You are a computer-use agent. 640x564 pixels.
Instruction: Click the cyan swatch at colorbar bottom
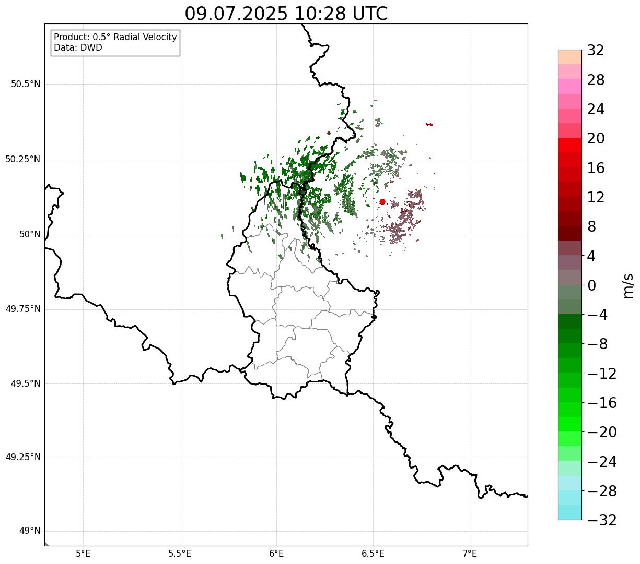pyautogui.click(x=570, y=512)
